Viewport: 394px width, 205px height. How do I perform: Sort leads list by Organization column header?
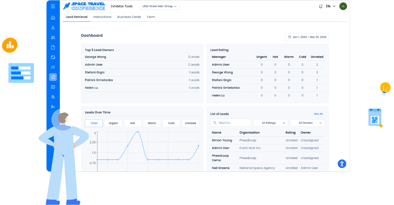pos(249,132)
